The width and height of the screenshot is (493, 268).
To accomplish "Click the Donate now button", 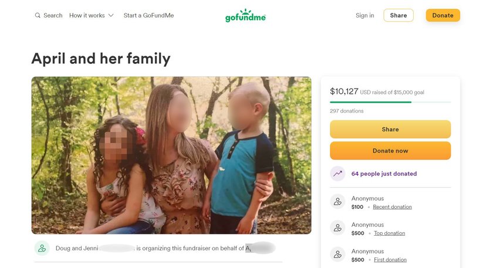I will tap(390, 151).
